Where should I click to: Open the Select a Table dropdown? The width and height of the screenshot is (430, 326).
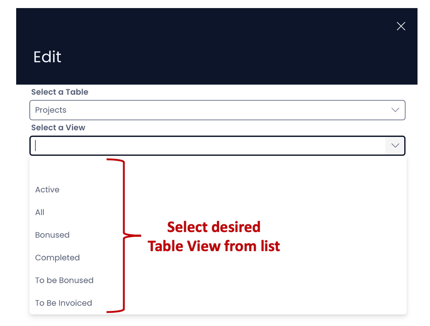coord(217,110)
